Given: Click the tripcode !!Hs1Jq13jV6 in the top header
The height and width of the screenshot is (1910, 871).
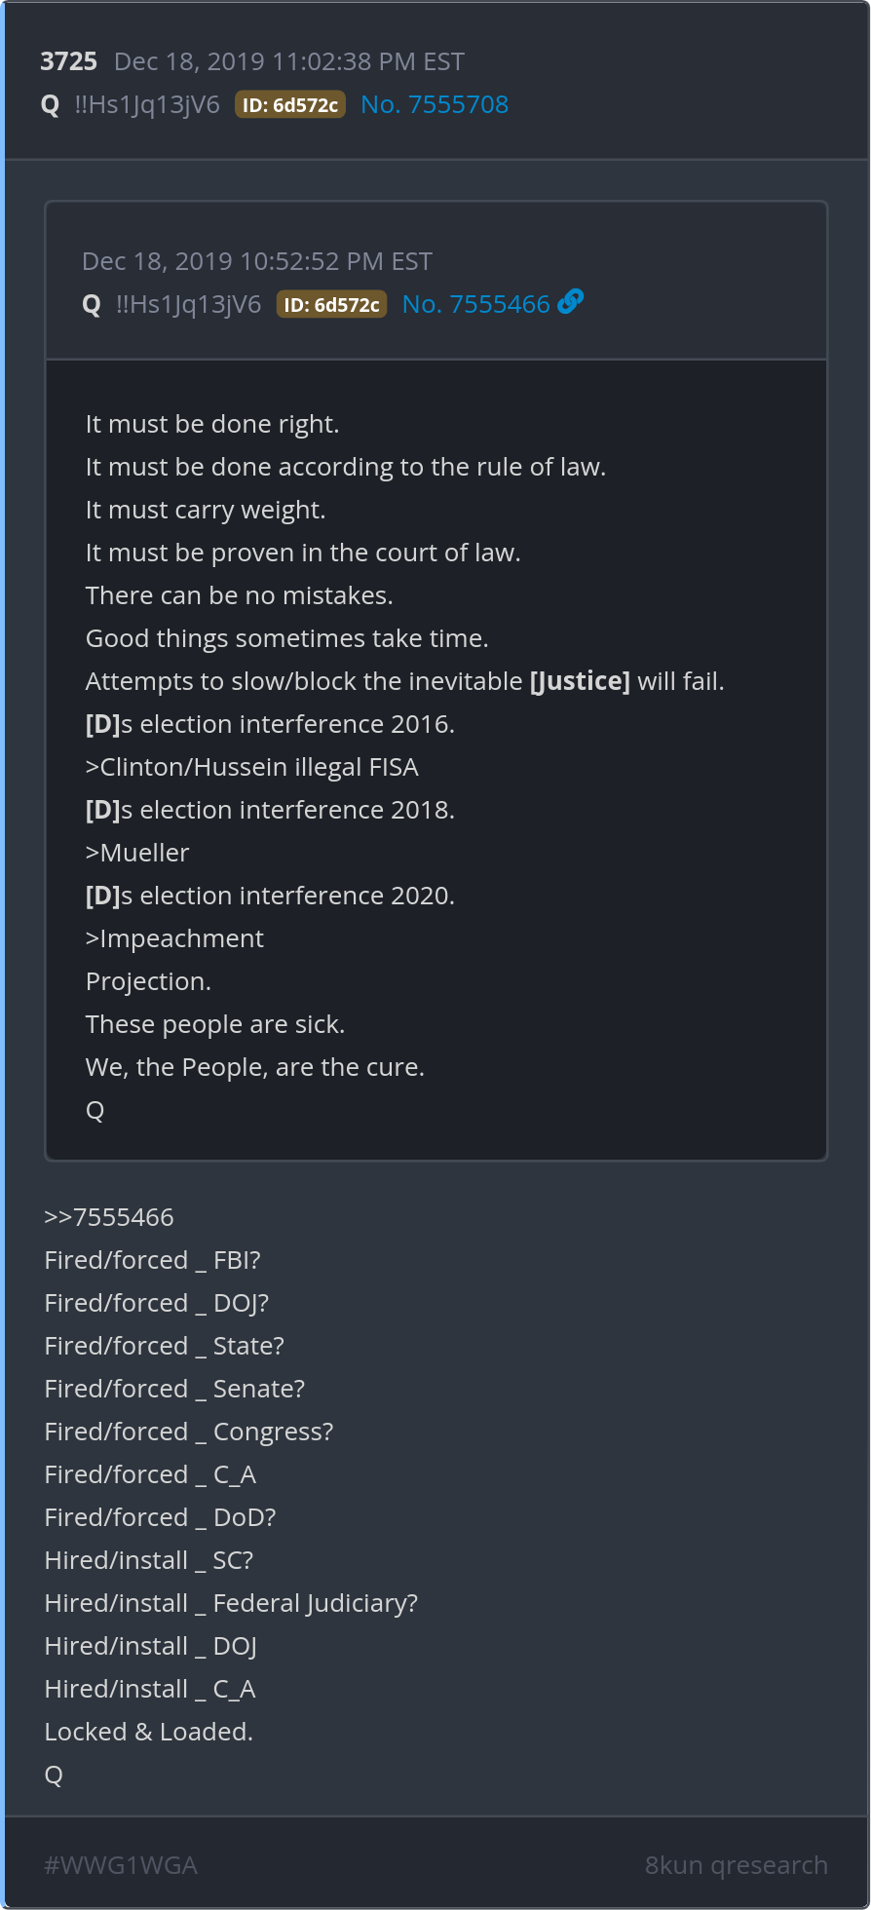Looking at the screenshot, I should point(147,105).
